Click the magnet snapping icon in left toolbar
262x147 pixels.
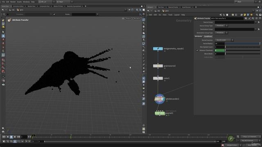(3, 71)
